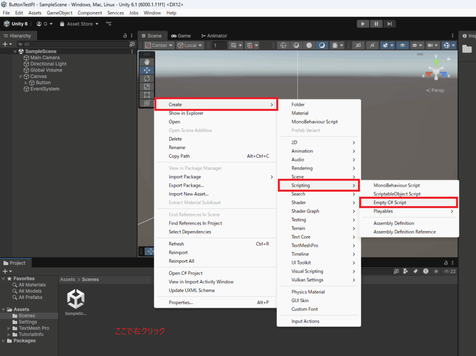Expand the TextMesh Pro folder

9,328
